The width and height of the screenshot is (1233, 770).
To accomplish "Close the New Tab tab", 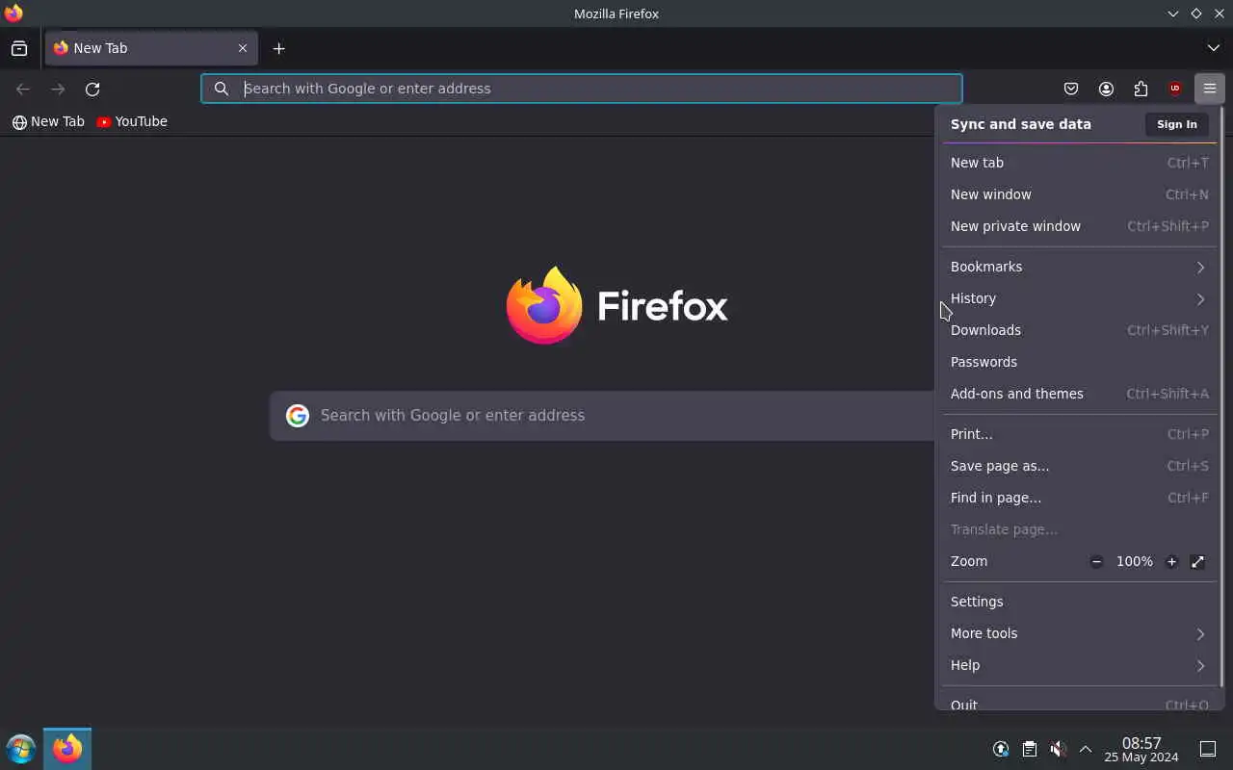I will point(243,48).
